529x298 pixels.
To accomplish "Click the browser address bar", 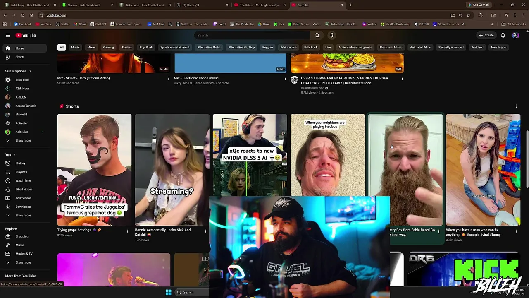I will point(244,15).
